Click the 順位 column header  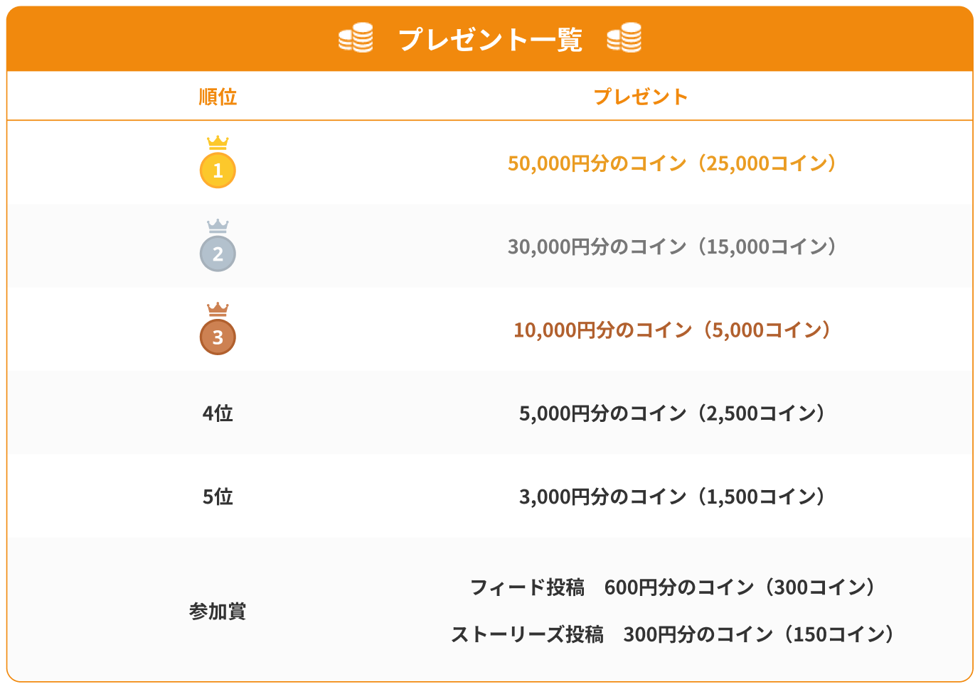[218, 97]
